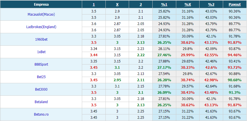Screen dimensions: 247x121
Task: Open the 1xBet bookmaker link
Action: pyautogui.click(x=41, y=52)
